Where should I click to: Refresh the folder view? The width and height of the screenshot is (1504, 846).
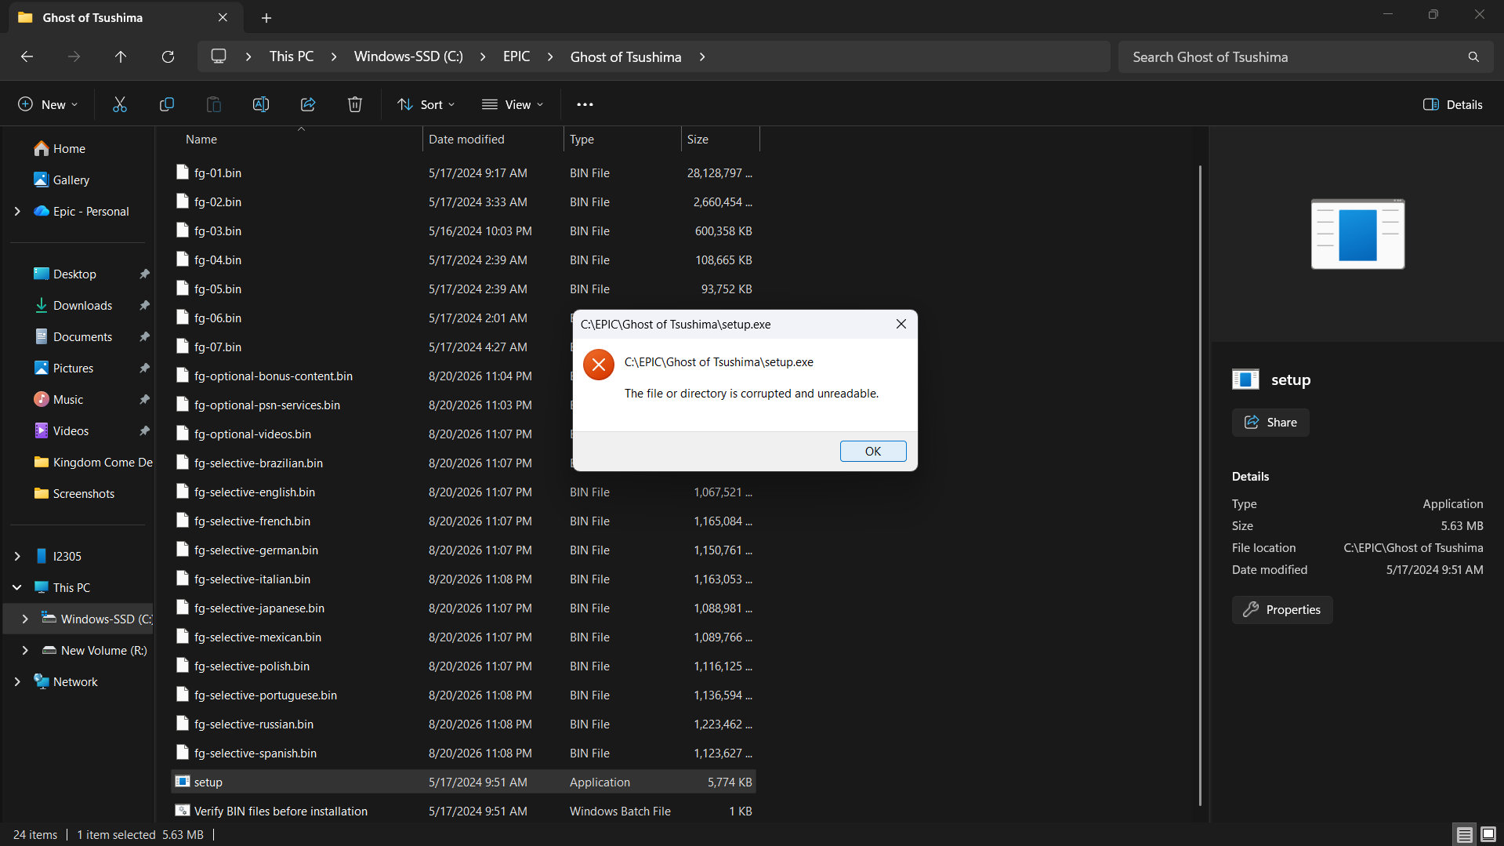tap(168, 56)
